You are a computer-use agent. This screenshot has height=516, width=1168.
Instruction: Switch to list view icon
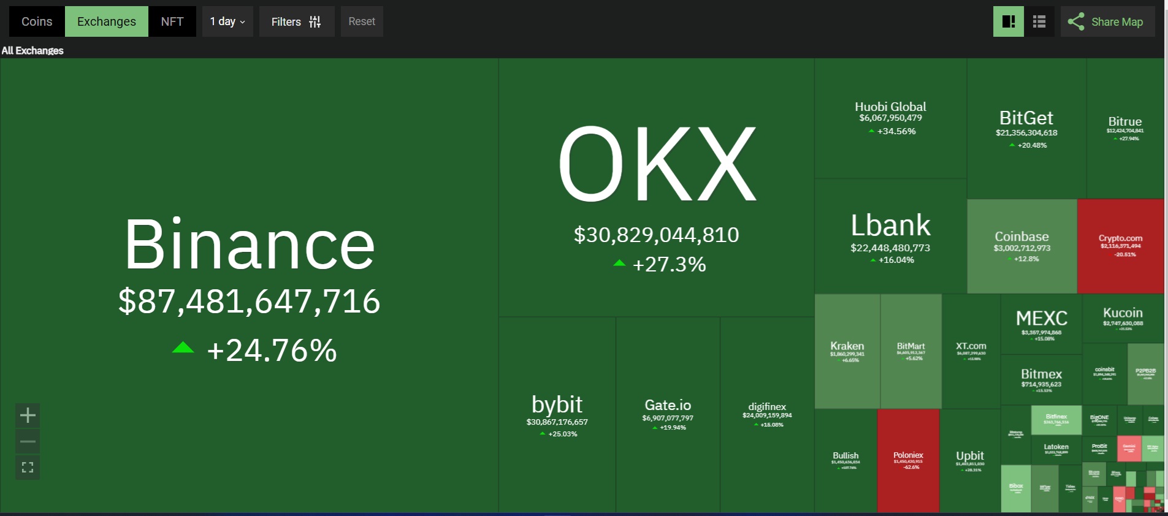coord(1039,21)
